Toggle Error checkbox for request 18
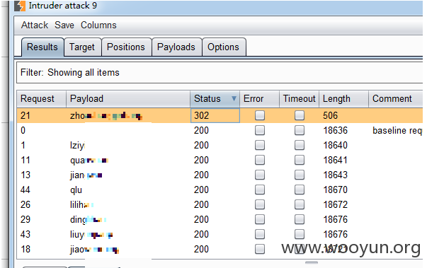Viewport: 427px width, 268px height. click(260, 249)
